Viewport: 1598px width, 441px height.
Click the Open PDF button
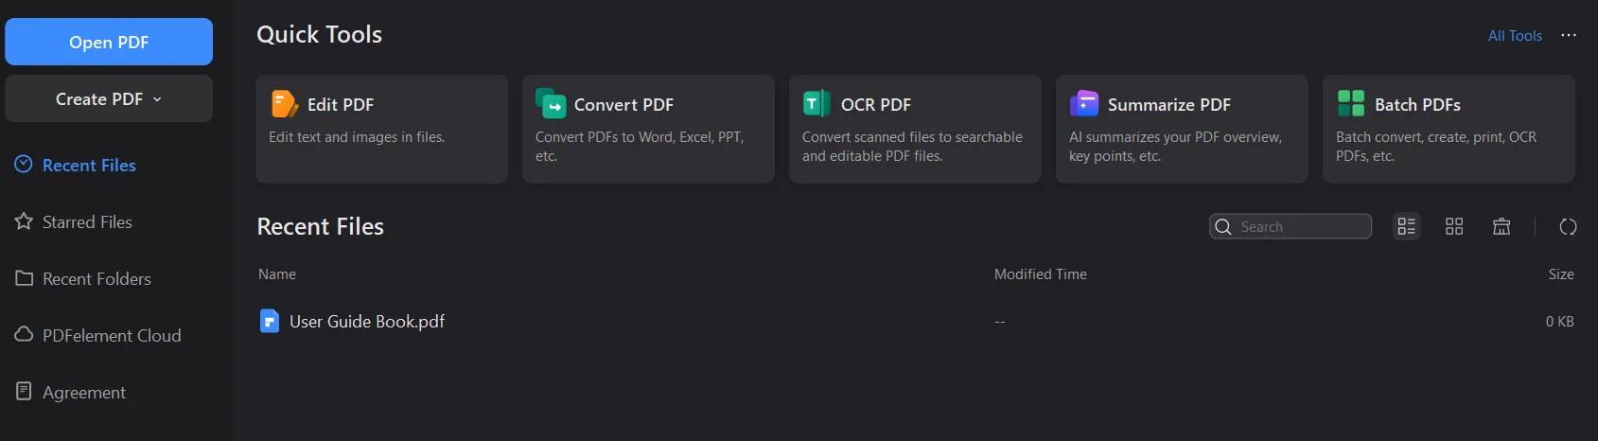point(109,43)
